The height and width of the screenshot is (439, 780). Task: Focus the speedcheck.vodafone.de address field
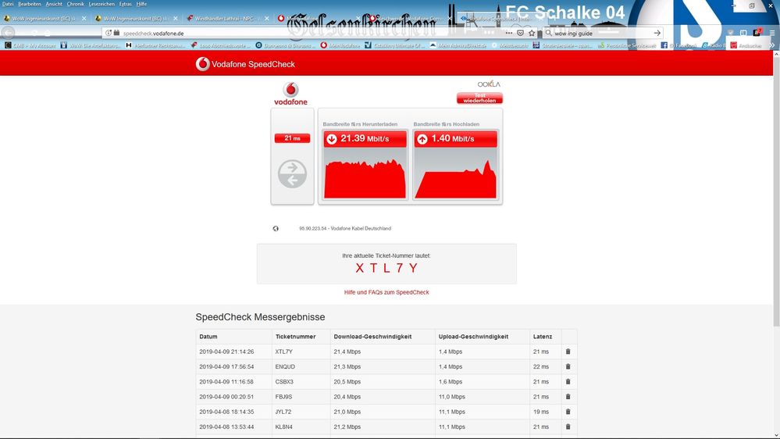[x=308, y=33]
